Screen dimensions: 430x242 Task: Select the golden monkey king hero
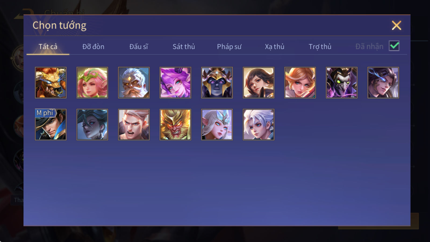coord(175,124)
